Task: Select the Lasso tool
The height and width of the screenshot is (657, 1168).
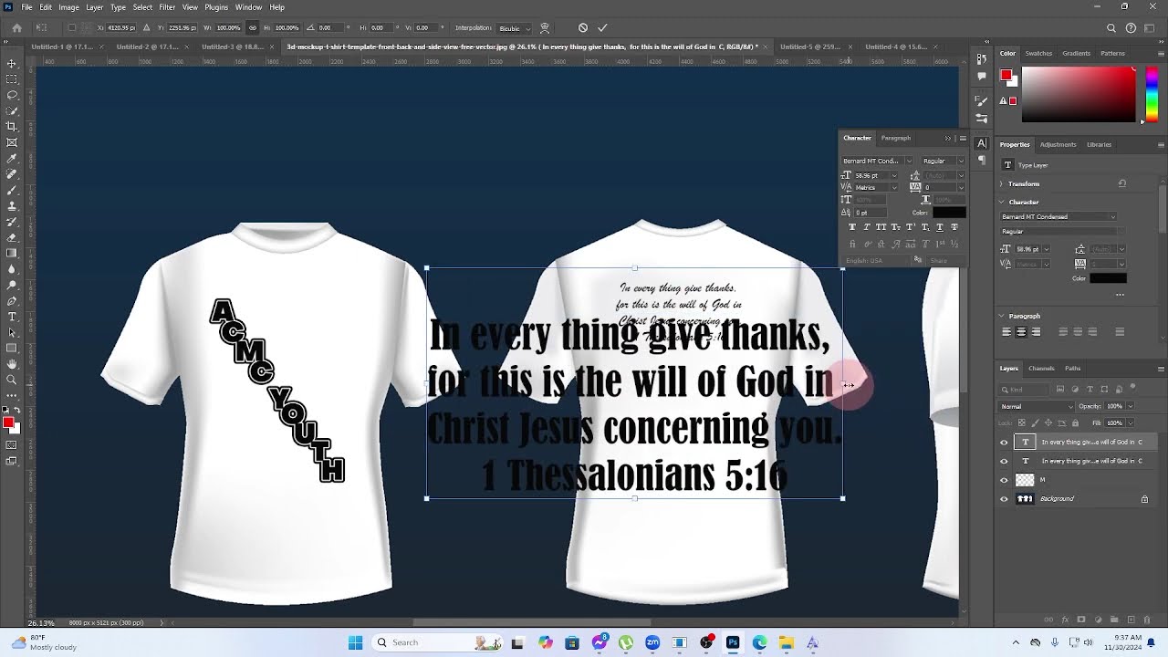Action: (12, 95)
